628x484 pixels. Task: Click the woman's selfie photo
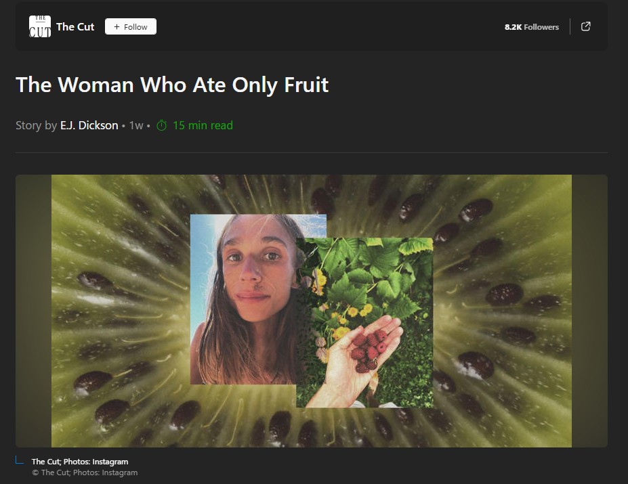pos(243,299)
